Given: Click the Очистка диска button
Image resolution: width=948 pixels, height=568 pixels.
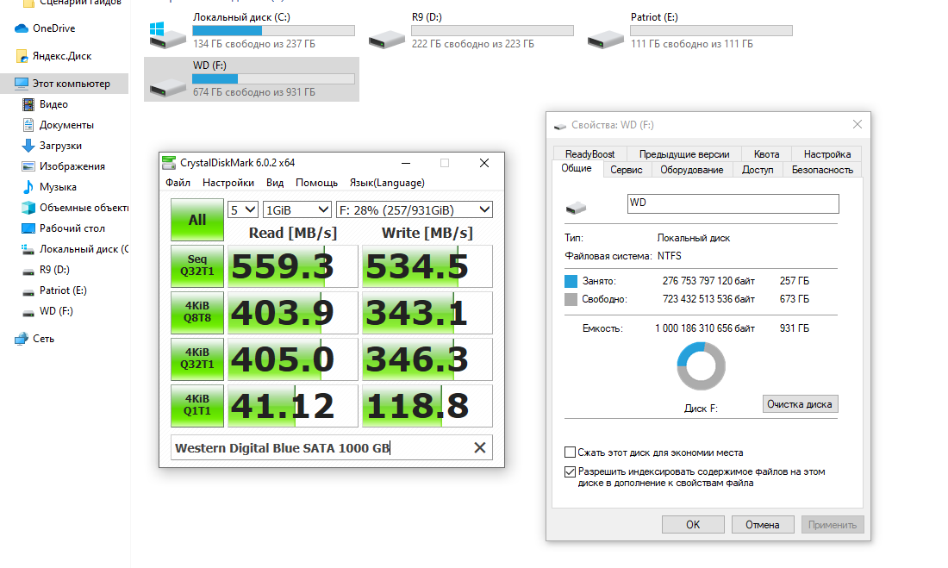Looking at the screenshot, I should click(800, 404).
